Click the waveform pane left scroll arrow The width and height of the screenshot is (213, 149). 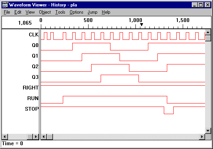[44, 136]
